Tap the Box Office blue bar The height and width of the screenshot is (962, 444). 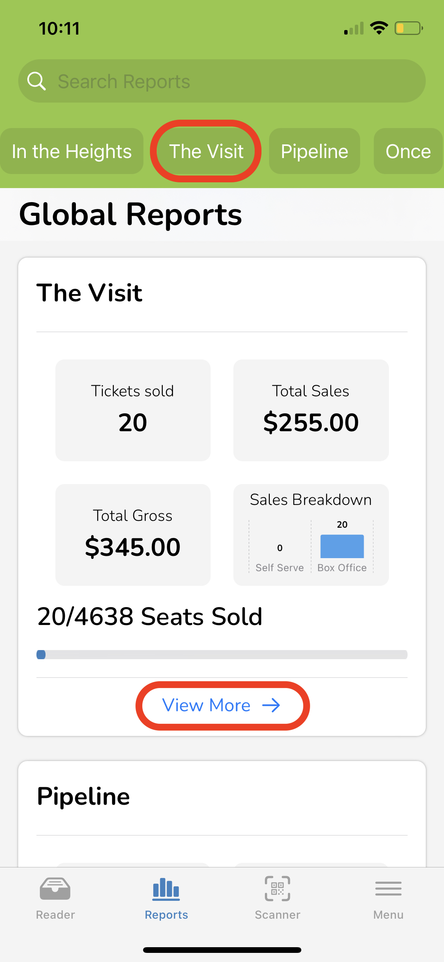pyautogui.click(x=342, y=546)
